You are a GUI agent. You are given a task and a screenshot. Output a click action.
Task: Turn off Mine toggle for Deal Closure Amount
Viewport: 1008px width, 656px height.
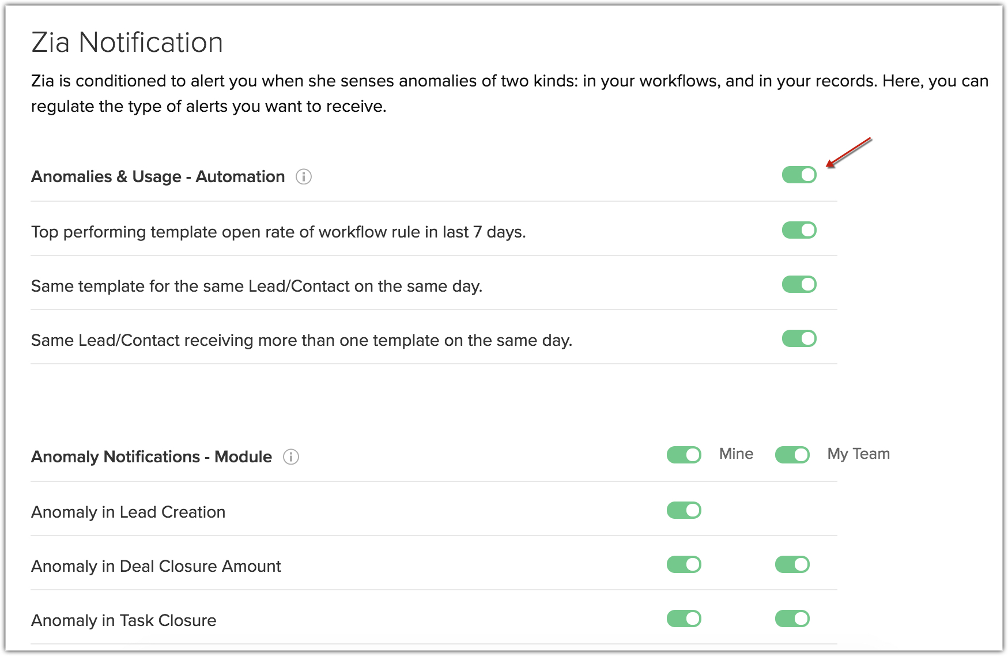[684, 564]
